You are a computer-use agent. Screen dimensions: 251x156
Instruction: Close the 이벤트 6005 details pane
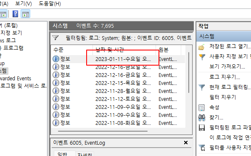tap(186, 143)
